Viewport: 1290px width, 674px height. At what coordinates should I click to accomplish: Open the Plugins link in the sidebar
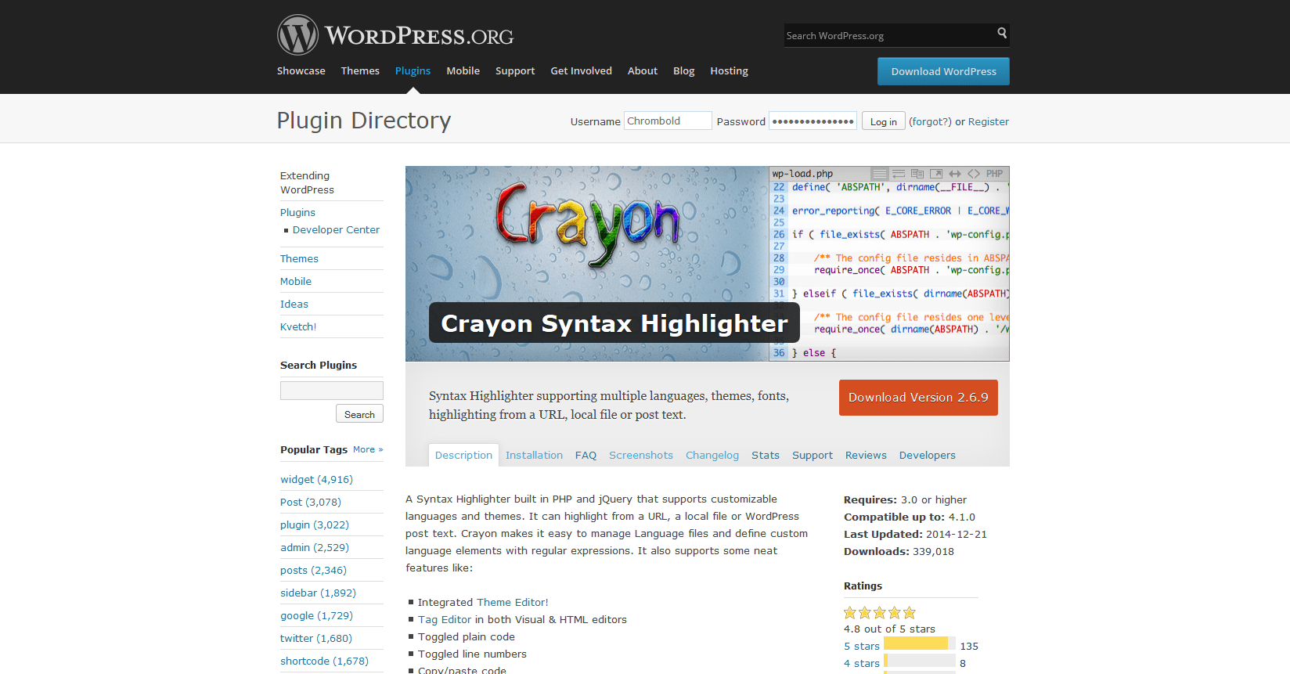coord(297,213)
